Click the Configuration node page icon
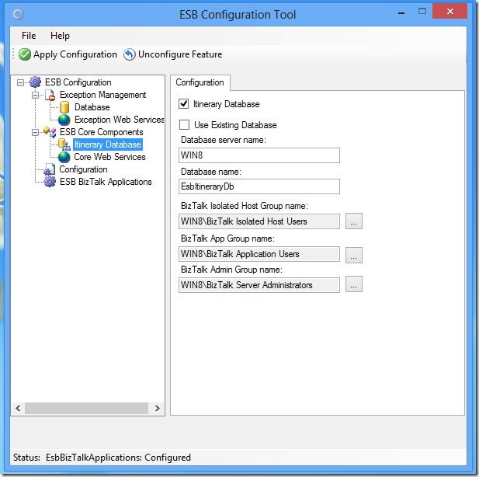Viewport: 479px width, 477px height. click(x=50, y=169)
